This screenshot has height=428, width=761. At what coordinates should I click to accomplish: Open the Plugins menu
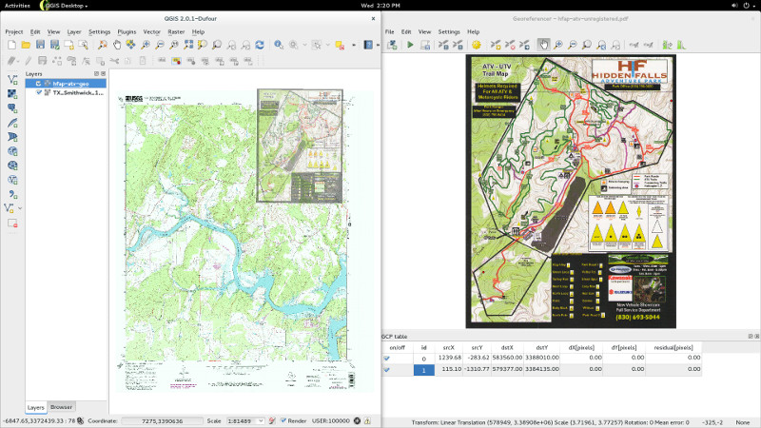(x=127, y=31)
